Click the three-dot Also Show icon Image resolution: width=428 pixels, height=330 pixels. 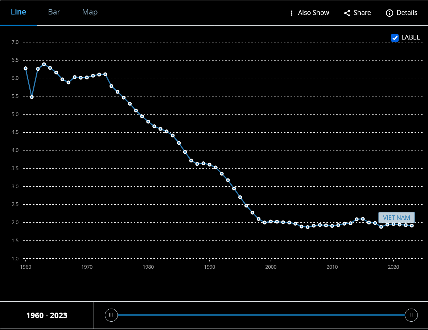pos(292,13)
